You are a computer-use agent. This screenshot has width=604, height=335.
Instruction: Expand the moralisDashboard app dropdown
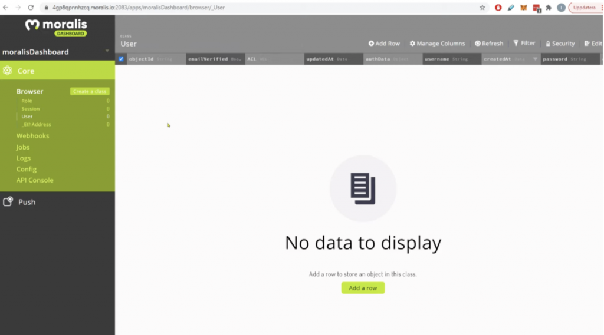(107, 51)
